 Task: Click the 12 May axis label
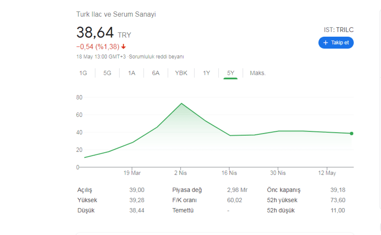pos(327,173)
